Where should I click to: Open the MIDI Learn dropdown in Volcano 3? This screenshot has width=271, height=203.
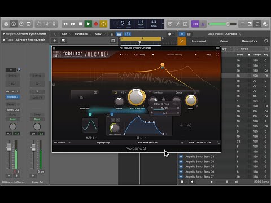tap(62, 143)
